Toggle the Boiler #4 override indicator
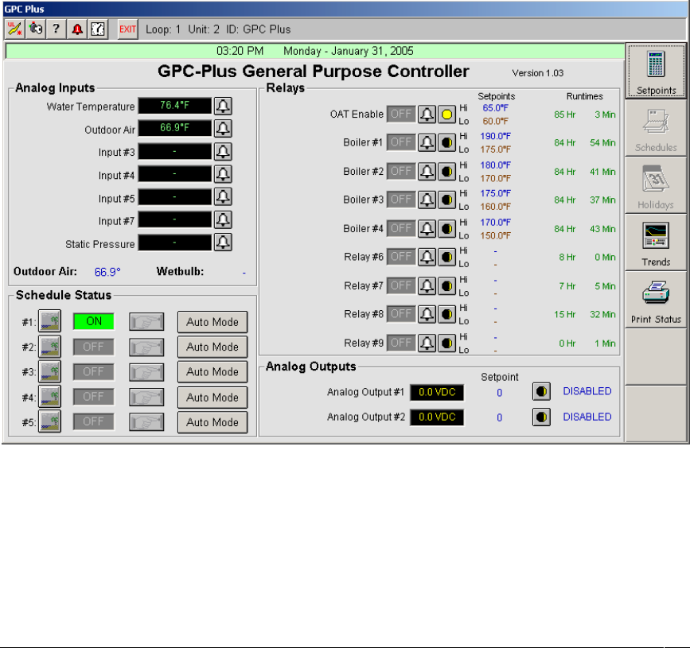Viewport: 690px width, 648px height. (446, 229)
